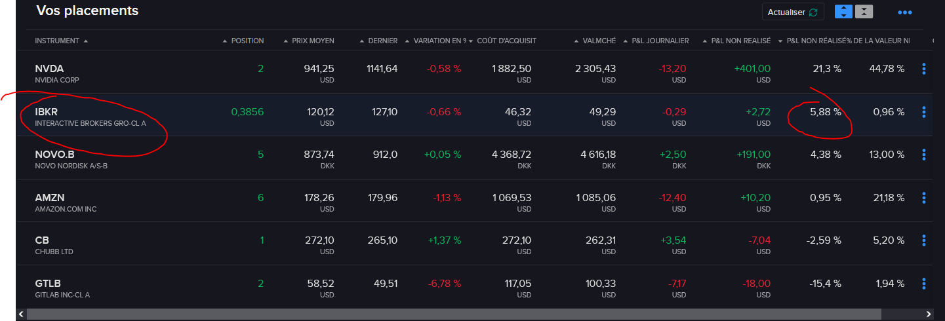Open the CB row options menu
Viewport: 945px width, 321px height.
[x=924, y=240]
